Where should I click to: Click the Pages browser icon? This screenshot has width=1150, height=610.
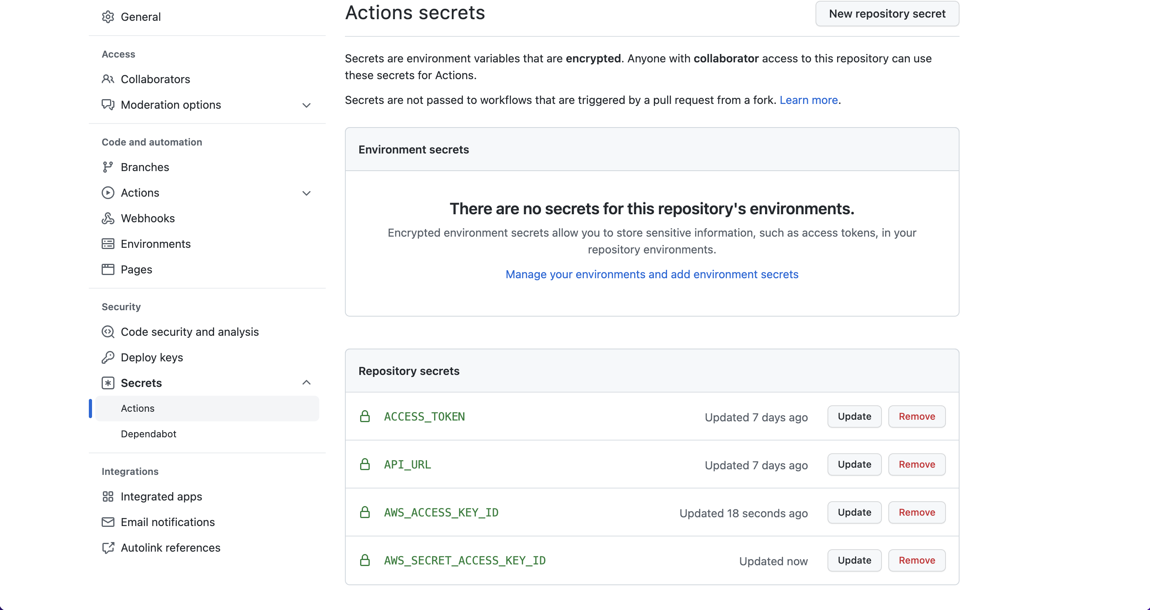[108, 269]
